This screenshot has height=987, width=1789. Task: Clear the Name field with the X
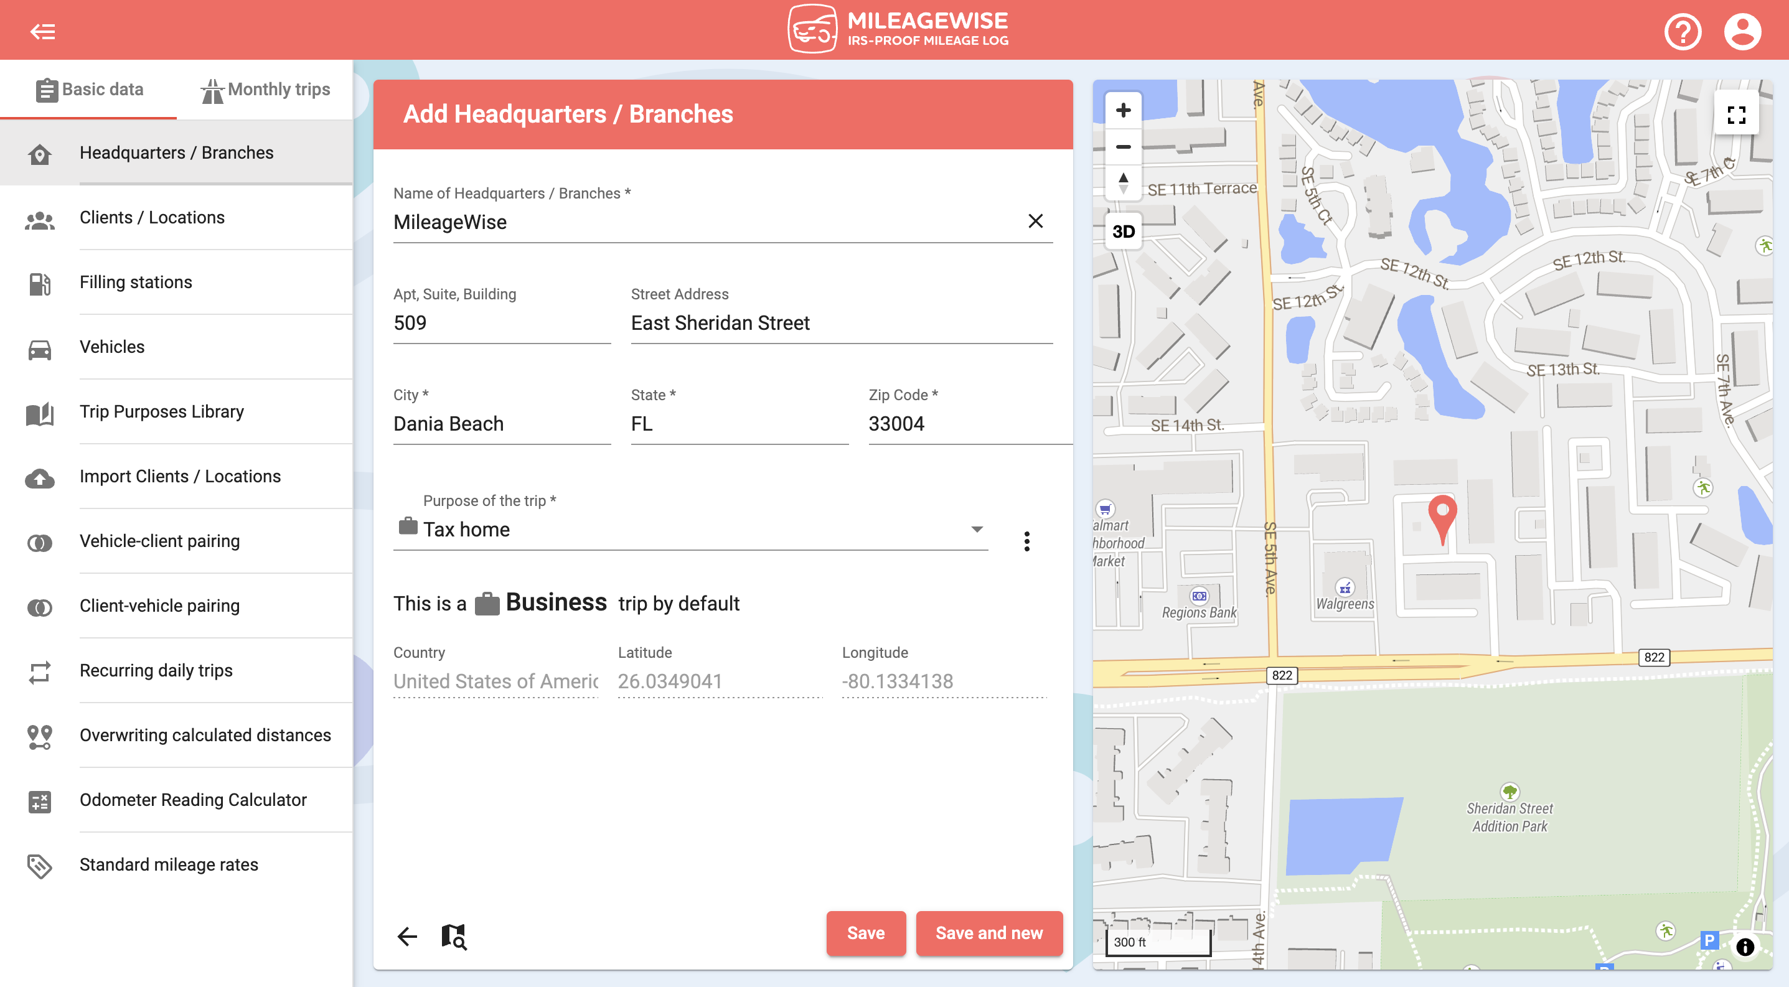pos(1035,221)
